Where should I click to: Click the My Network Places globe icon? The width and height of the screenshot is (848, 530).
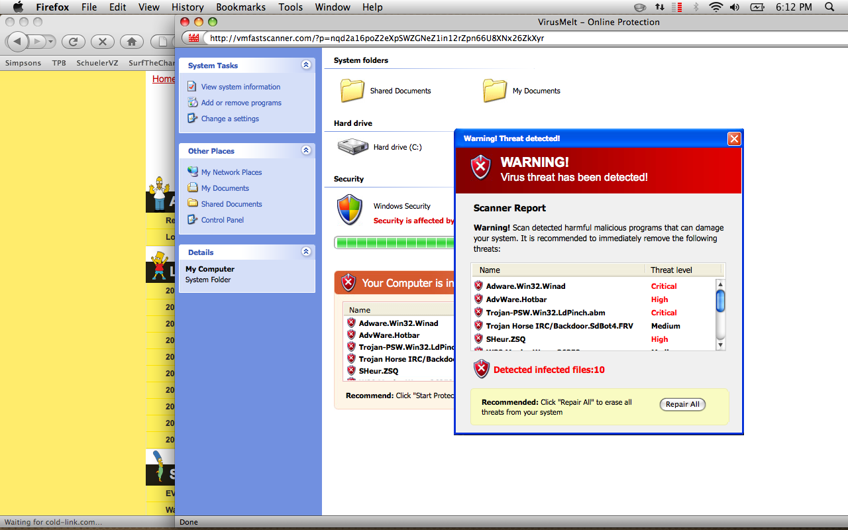(192, 172)
